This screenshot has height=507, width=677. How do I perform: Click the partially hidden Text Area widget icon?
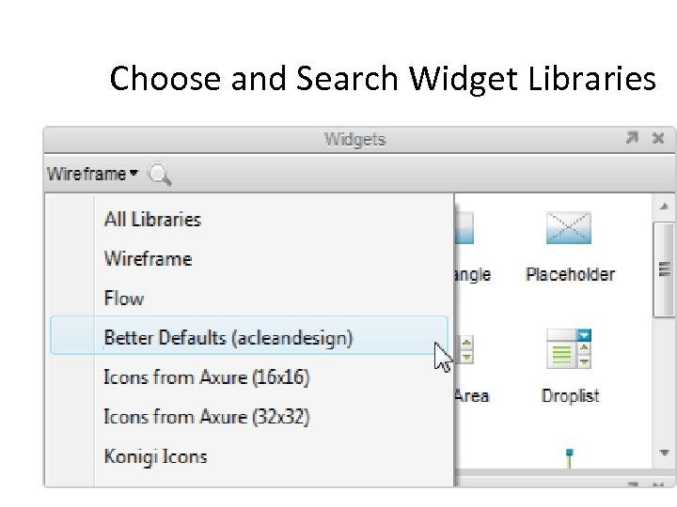[465, 350]
